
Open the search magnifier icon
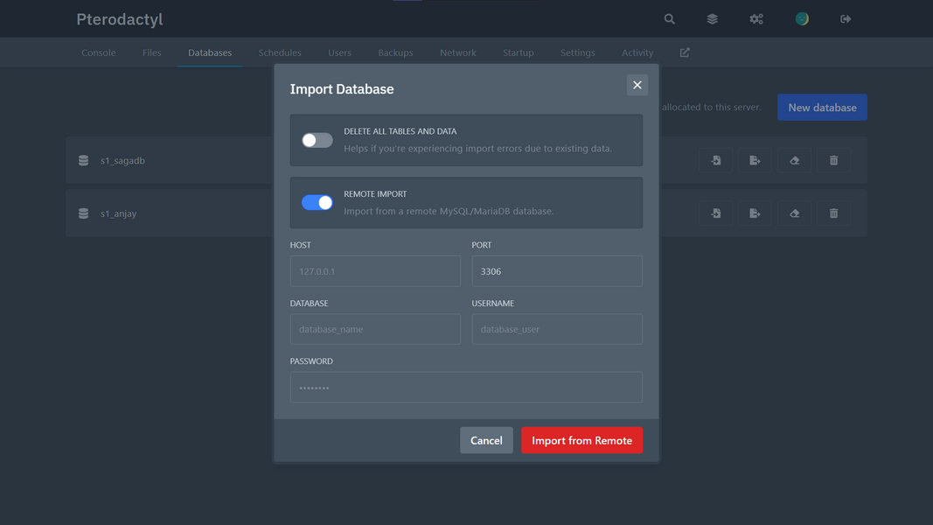point(670,19)
